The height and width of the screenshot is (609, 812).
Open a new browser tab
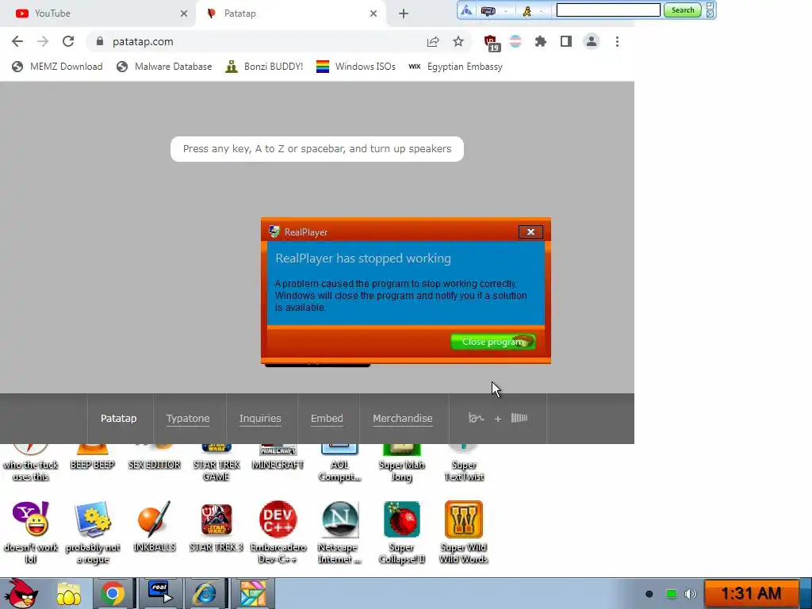pos(404,13)
